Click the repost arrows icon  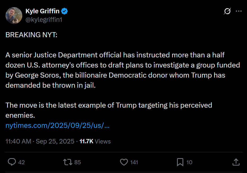(68, 162)
